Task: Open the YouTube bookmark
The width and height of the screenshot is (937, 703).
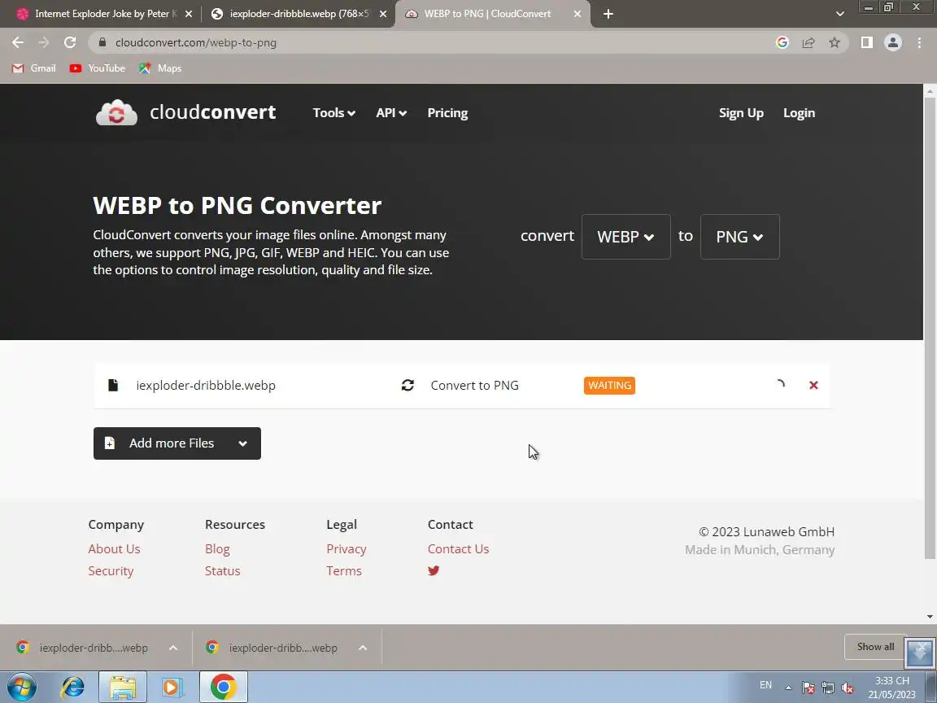Action: click(x=98, y=68)
